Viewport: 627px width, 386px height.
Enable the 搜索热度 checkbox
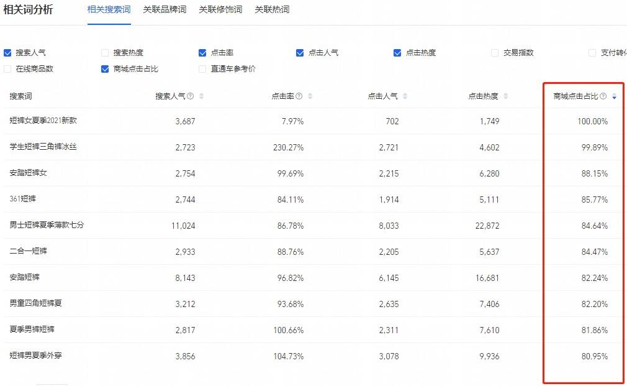pyautogui.click(x=105, y=53)
